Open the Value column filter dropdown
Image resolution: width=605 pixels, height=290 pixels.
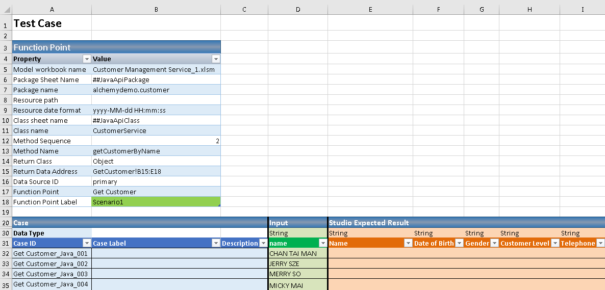tap(215, 59)
